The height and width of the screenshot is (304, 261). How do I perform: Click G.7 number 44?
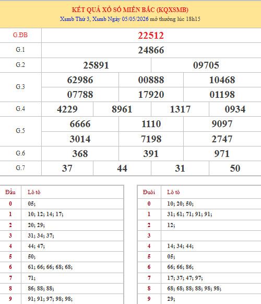point(122,168)
